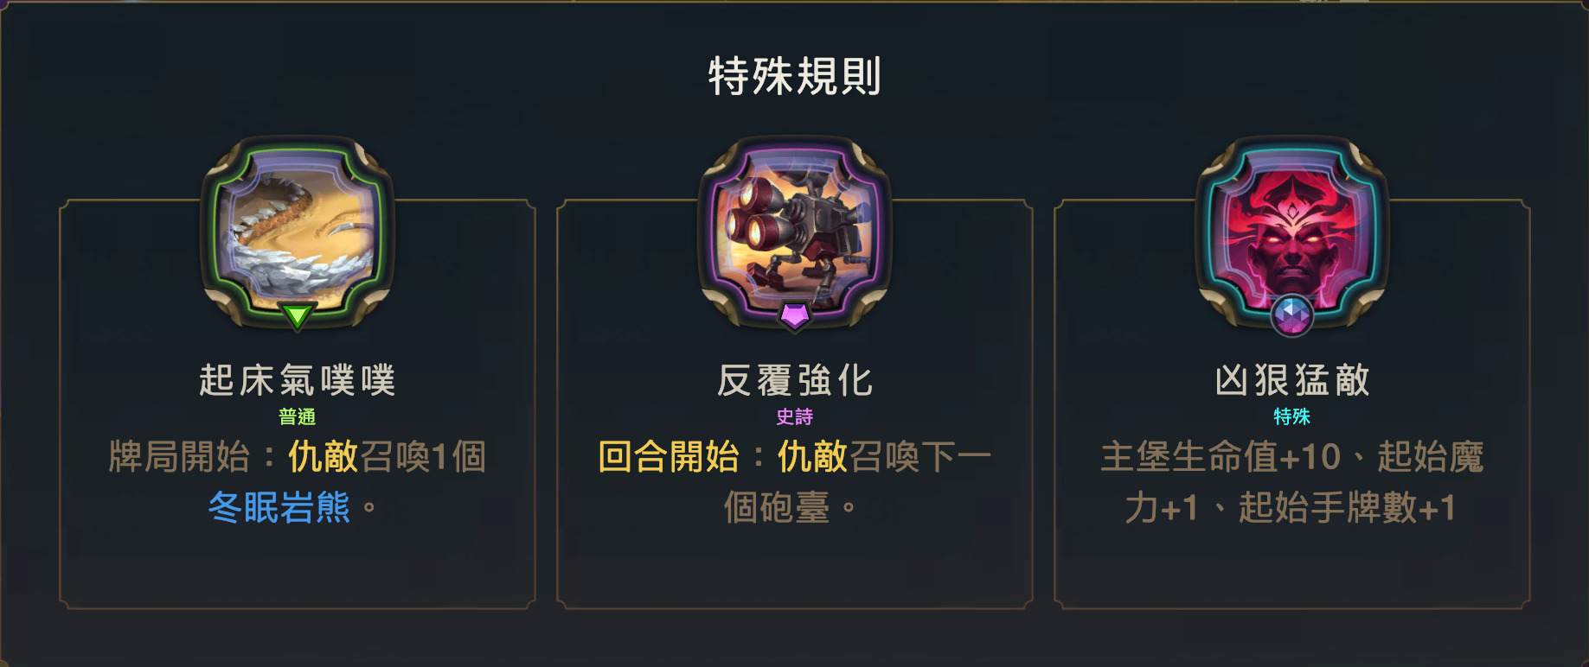The width and height of the screenshot is (1589, 667).
Task: Click the green 普通 rarity label
Action: point(298,416)
